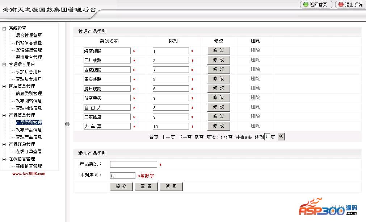The height and width of the screenshot is (222, 366).
Task: Collapse the 系统设置 tree node
Action: click(x=4, y=29)
